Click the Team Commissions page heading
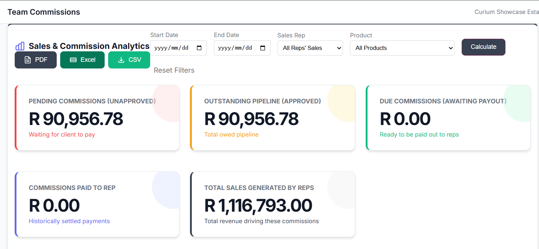The image size is (539, 249). click(x=44, y=12)
